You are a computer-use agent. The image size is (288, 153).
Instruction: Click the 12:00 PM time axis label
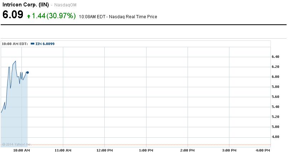pyautogui.click(x=104, y=150)
